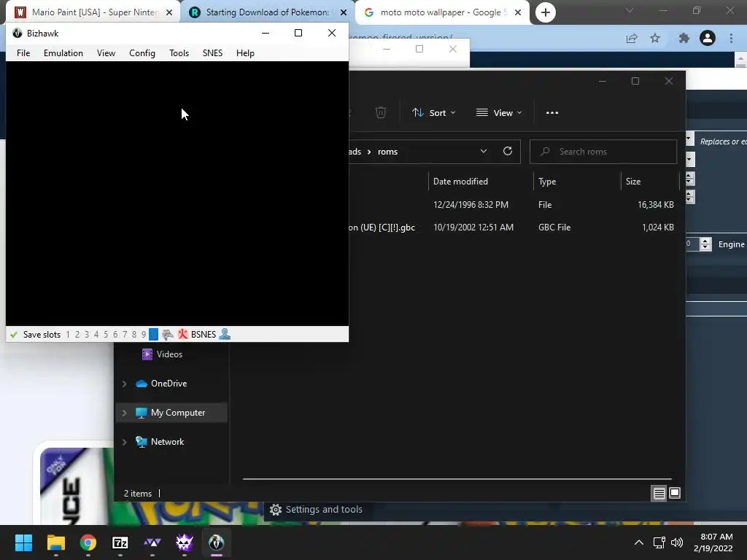Click the BSNES core label
The height and width of the screenshot is (560, 747).
point(204,334)
